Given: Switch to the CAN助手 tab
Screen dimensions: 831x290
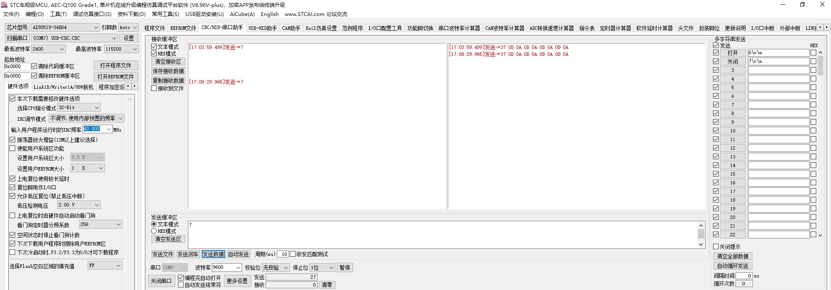Looking at the screenshot, I should pyautogui.click(x=291, y=28).
